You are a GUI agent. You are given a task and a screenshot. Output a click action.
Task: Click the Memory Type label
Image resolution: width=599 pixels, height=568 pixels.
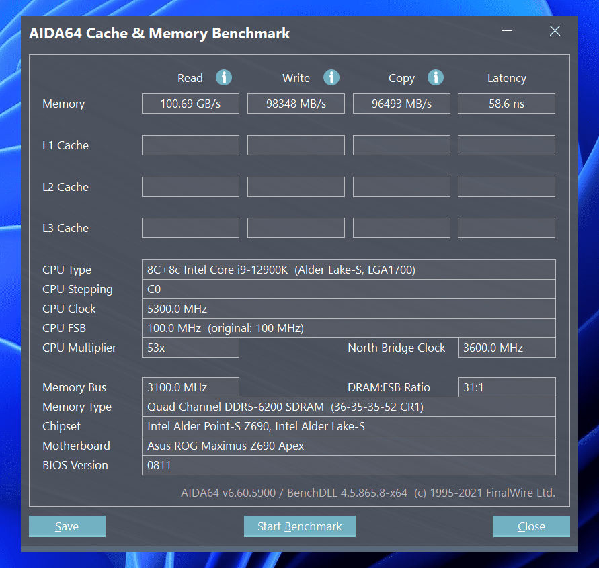pos(77,407)
